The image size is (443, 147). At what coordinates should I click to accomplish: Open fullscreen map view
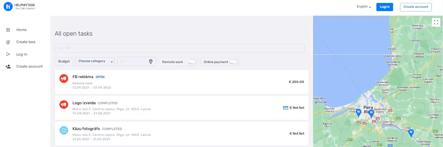[436, 22]
